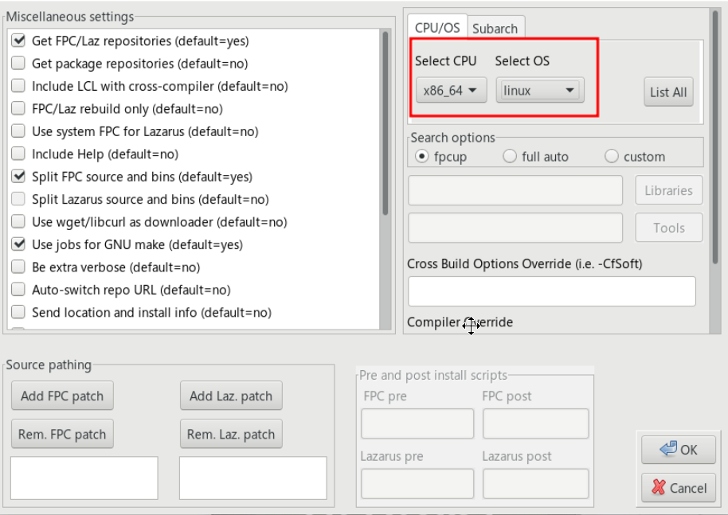
Task: Disable Use jobs for GNU make
Action: click(19, 245)
